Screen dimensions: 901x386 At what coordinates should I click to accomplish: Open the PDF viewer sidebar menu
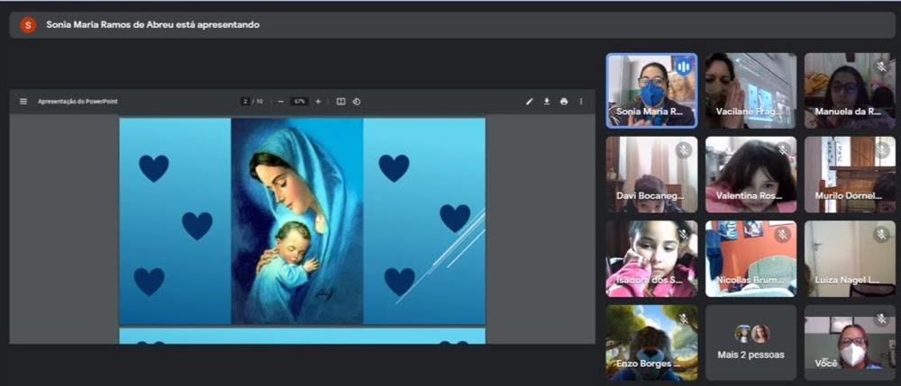point(23,102)
